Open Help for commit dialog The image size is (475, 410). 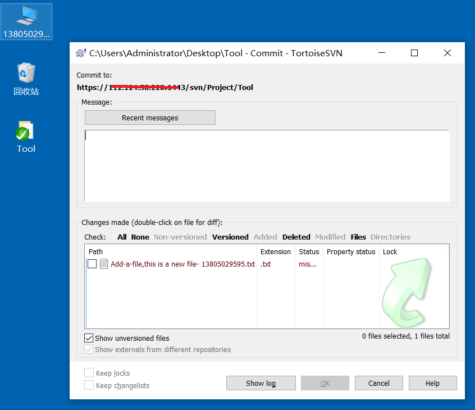point(432,383)
